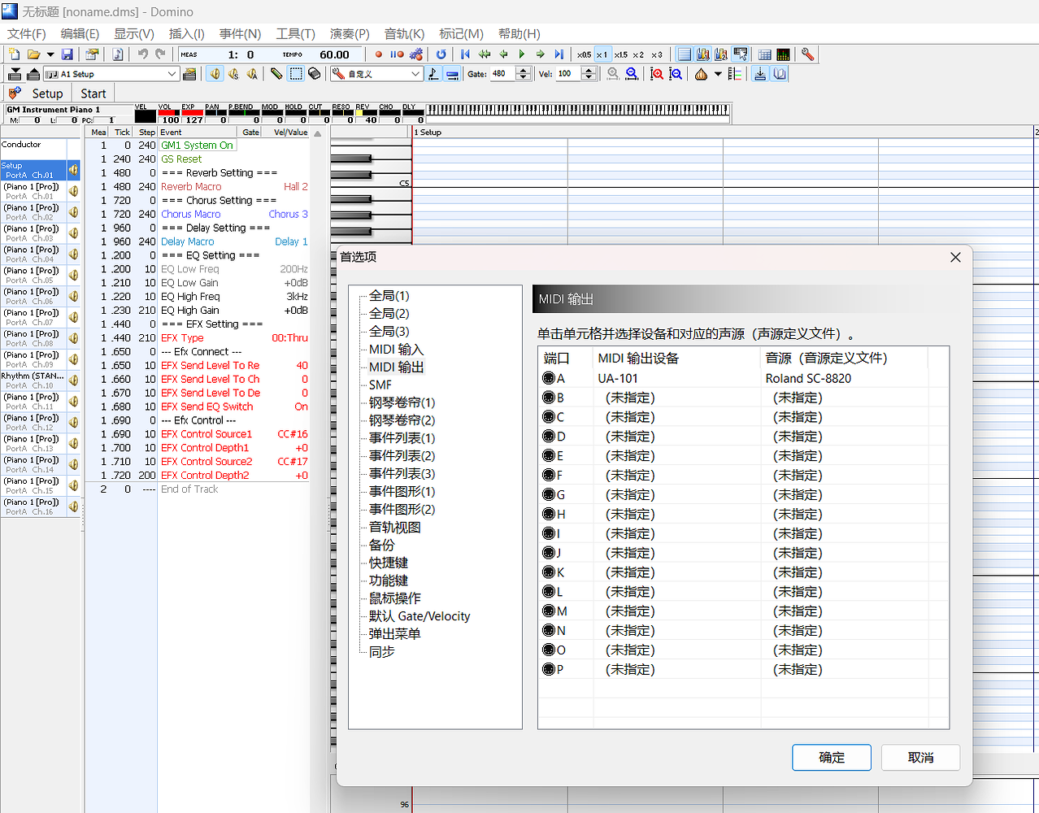Viewport: 1039px width, 813px height.
Task: Open the 自定义 tool preset dropdown
Action: click(x=415, y=74)
